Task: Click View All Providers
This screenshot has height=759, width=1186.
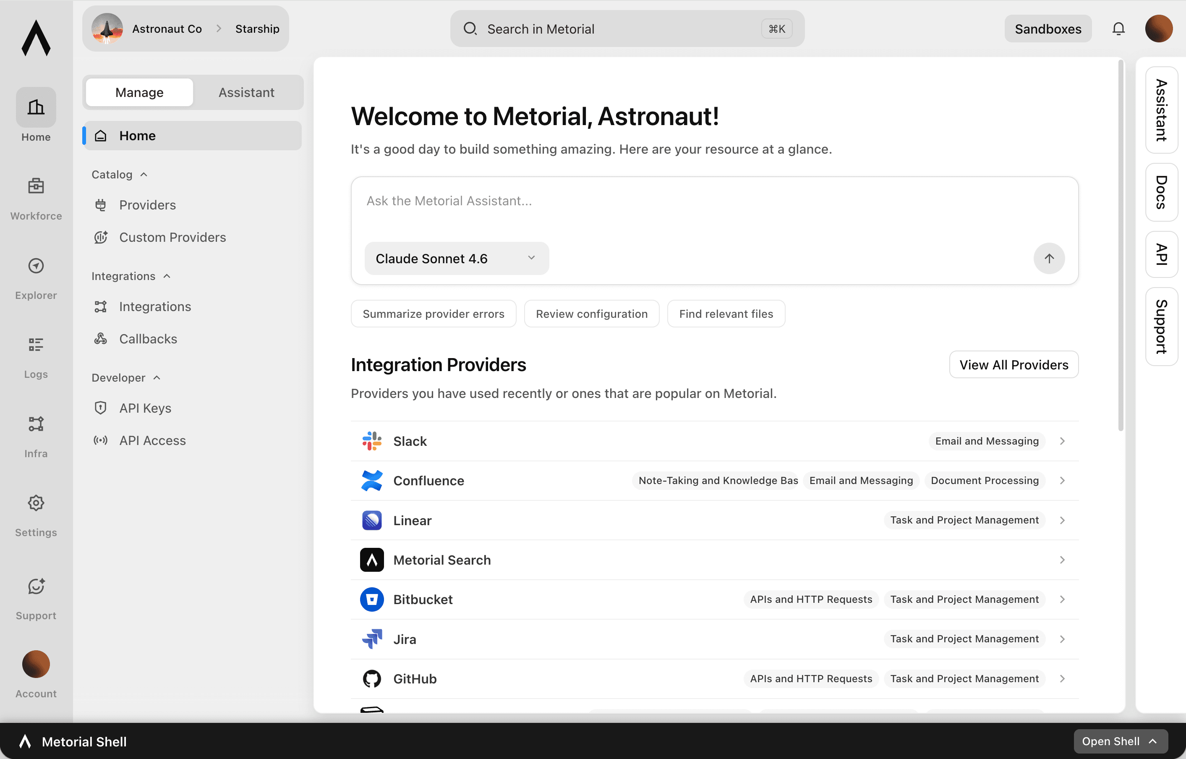Action: tap(1014, 365)
